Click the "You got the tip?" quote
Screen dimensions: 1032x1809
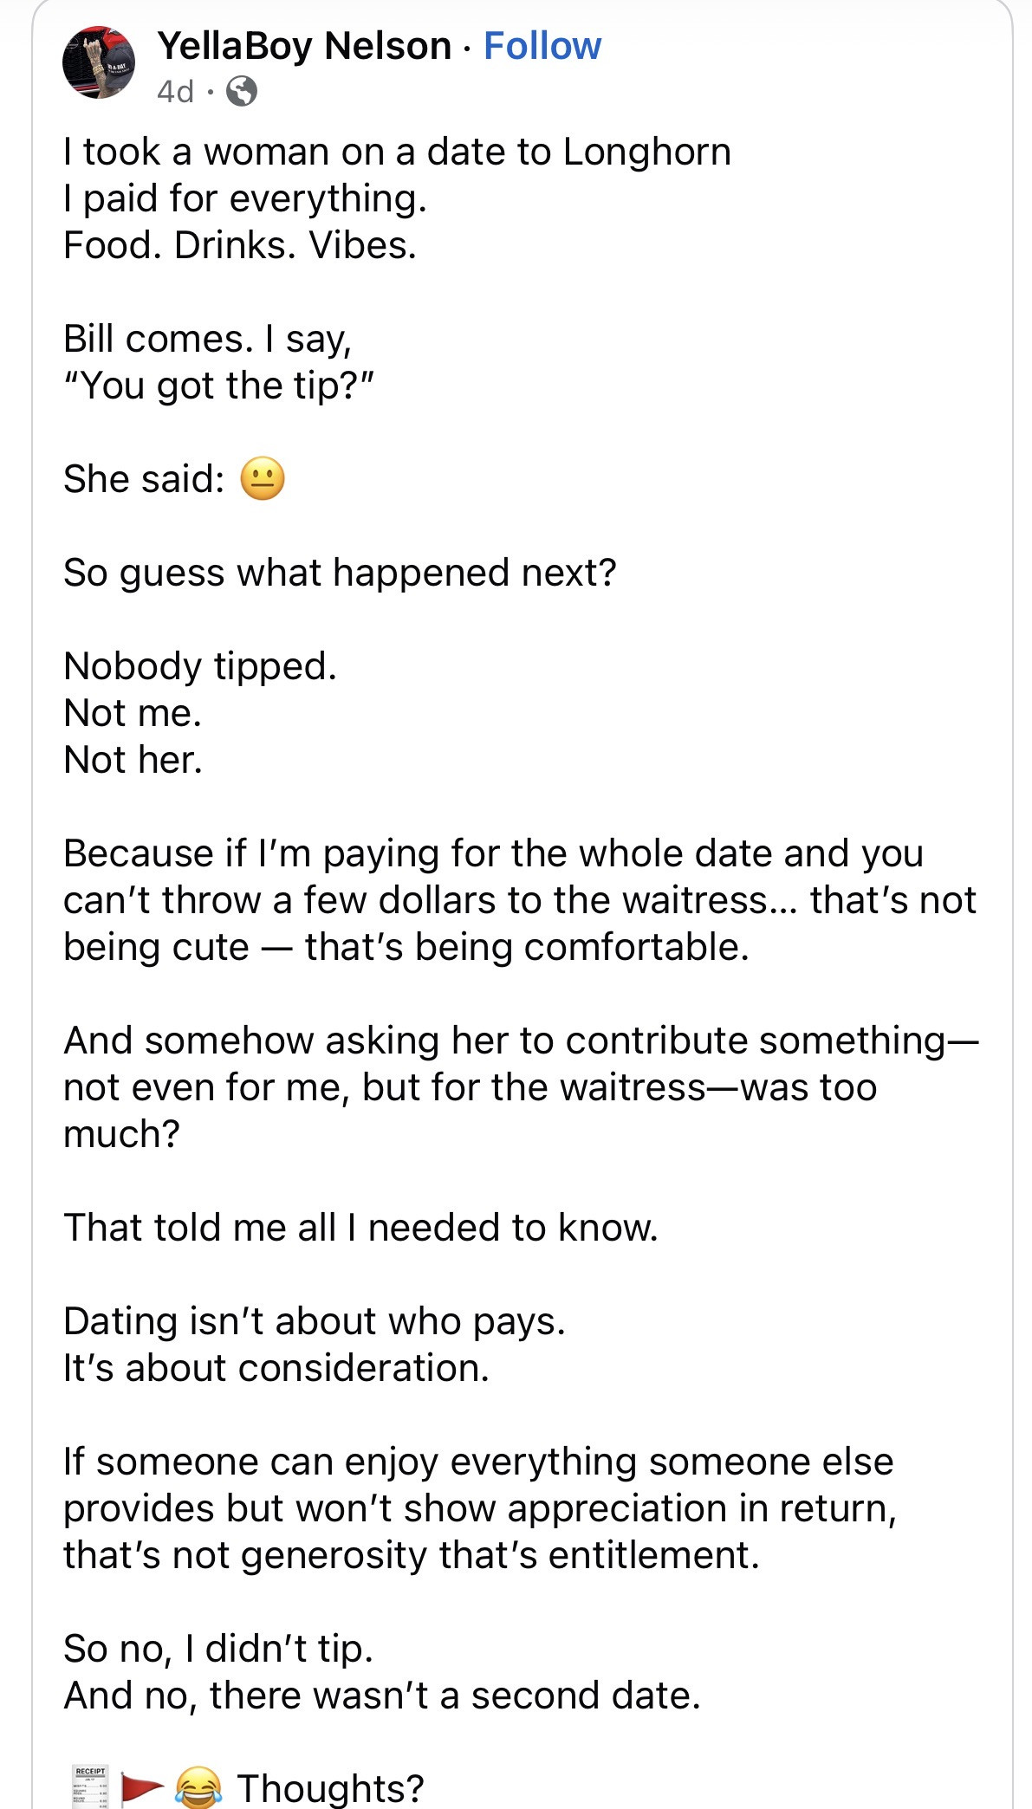218,386
